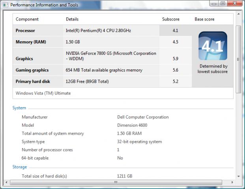Click the Windows Vista (TM) Ultimate text
245x189 pixels.
pos(43,93)
